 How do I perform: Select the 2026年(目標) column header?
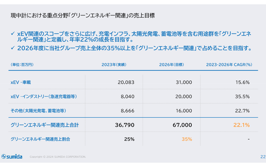click(x=171, y=65)
